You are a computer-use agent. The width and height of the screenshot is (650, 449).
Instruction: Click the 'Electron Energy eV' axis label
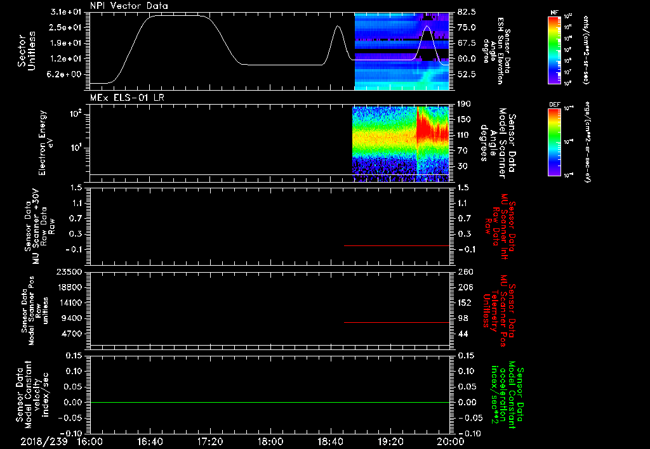point(46,143)
